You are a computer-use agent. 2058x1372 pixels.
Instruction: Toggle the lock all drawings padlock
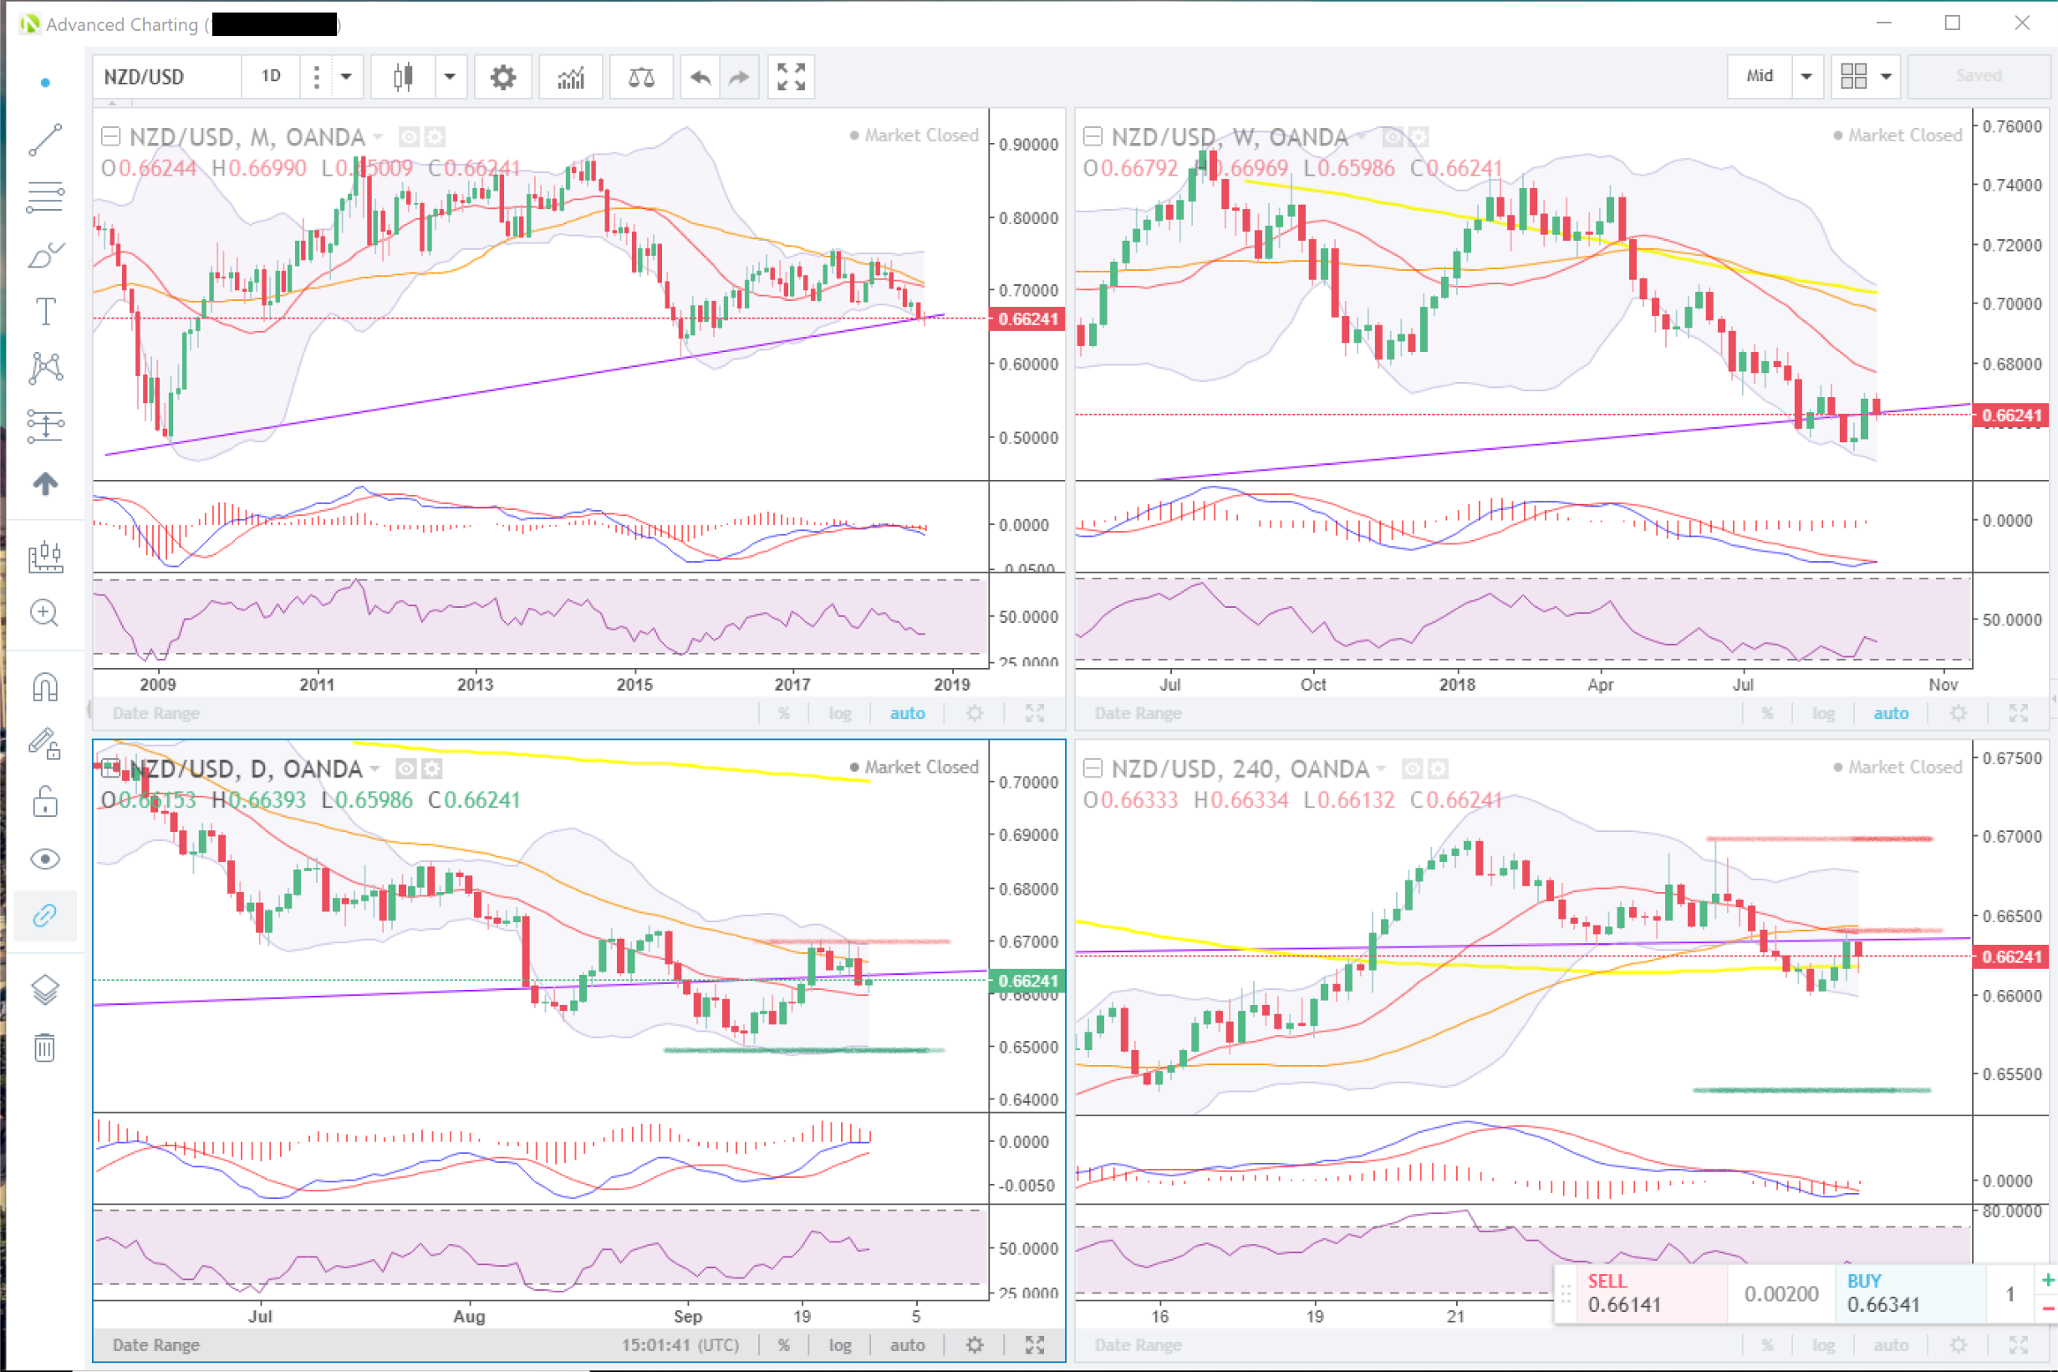click(44, 802)
